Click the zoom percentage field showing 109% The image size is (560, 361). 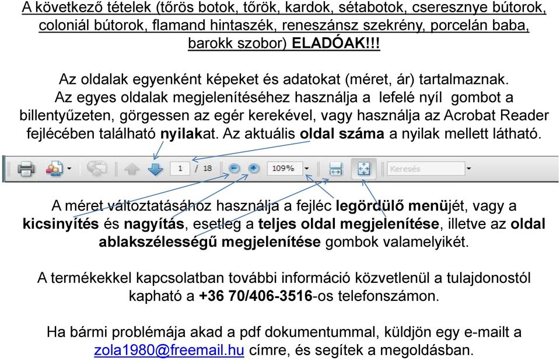284,168
